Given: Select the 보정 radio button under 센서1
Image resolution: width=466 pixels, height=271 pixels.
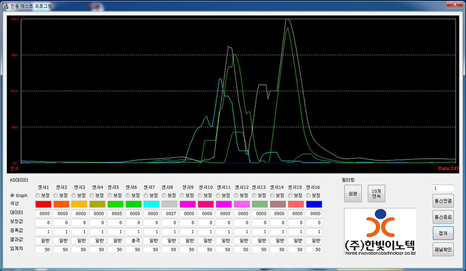Looking at the screenshot, I should coord(38,195).
